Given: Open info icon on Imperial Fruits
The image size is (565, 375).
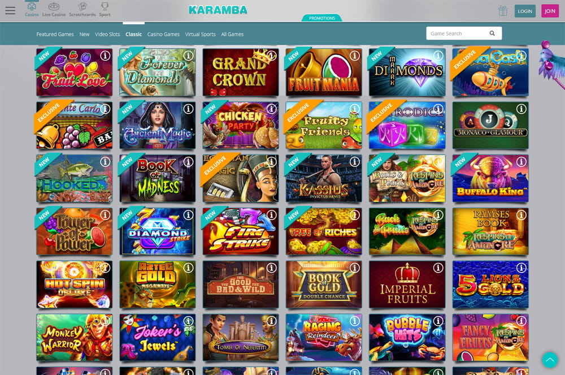Looking at the screenshot, I should click(438, 268).
